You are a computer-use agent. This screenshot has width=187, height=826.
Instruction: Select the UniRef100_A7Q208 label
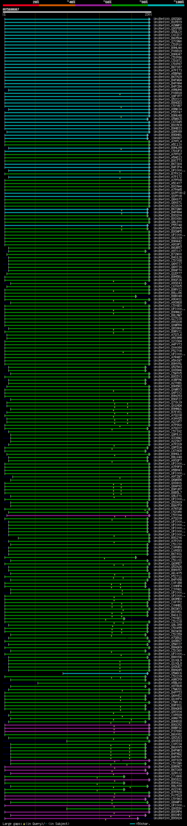click(x=168, y=415)
